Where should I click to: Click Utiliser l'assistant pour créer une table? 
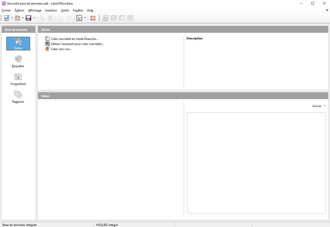[x=77, y=44]
